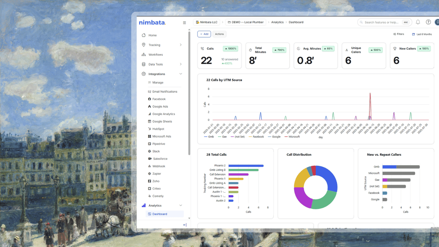Image resolution: width=439 pixels, height=247 pixels.
Task: Click the Zoho logo icon
Action: pos(149,181)
